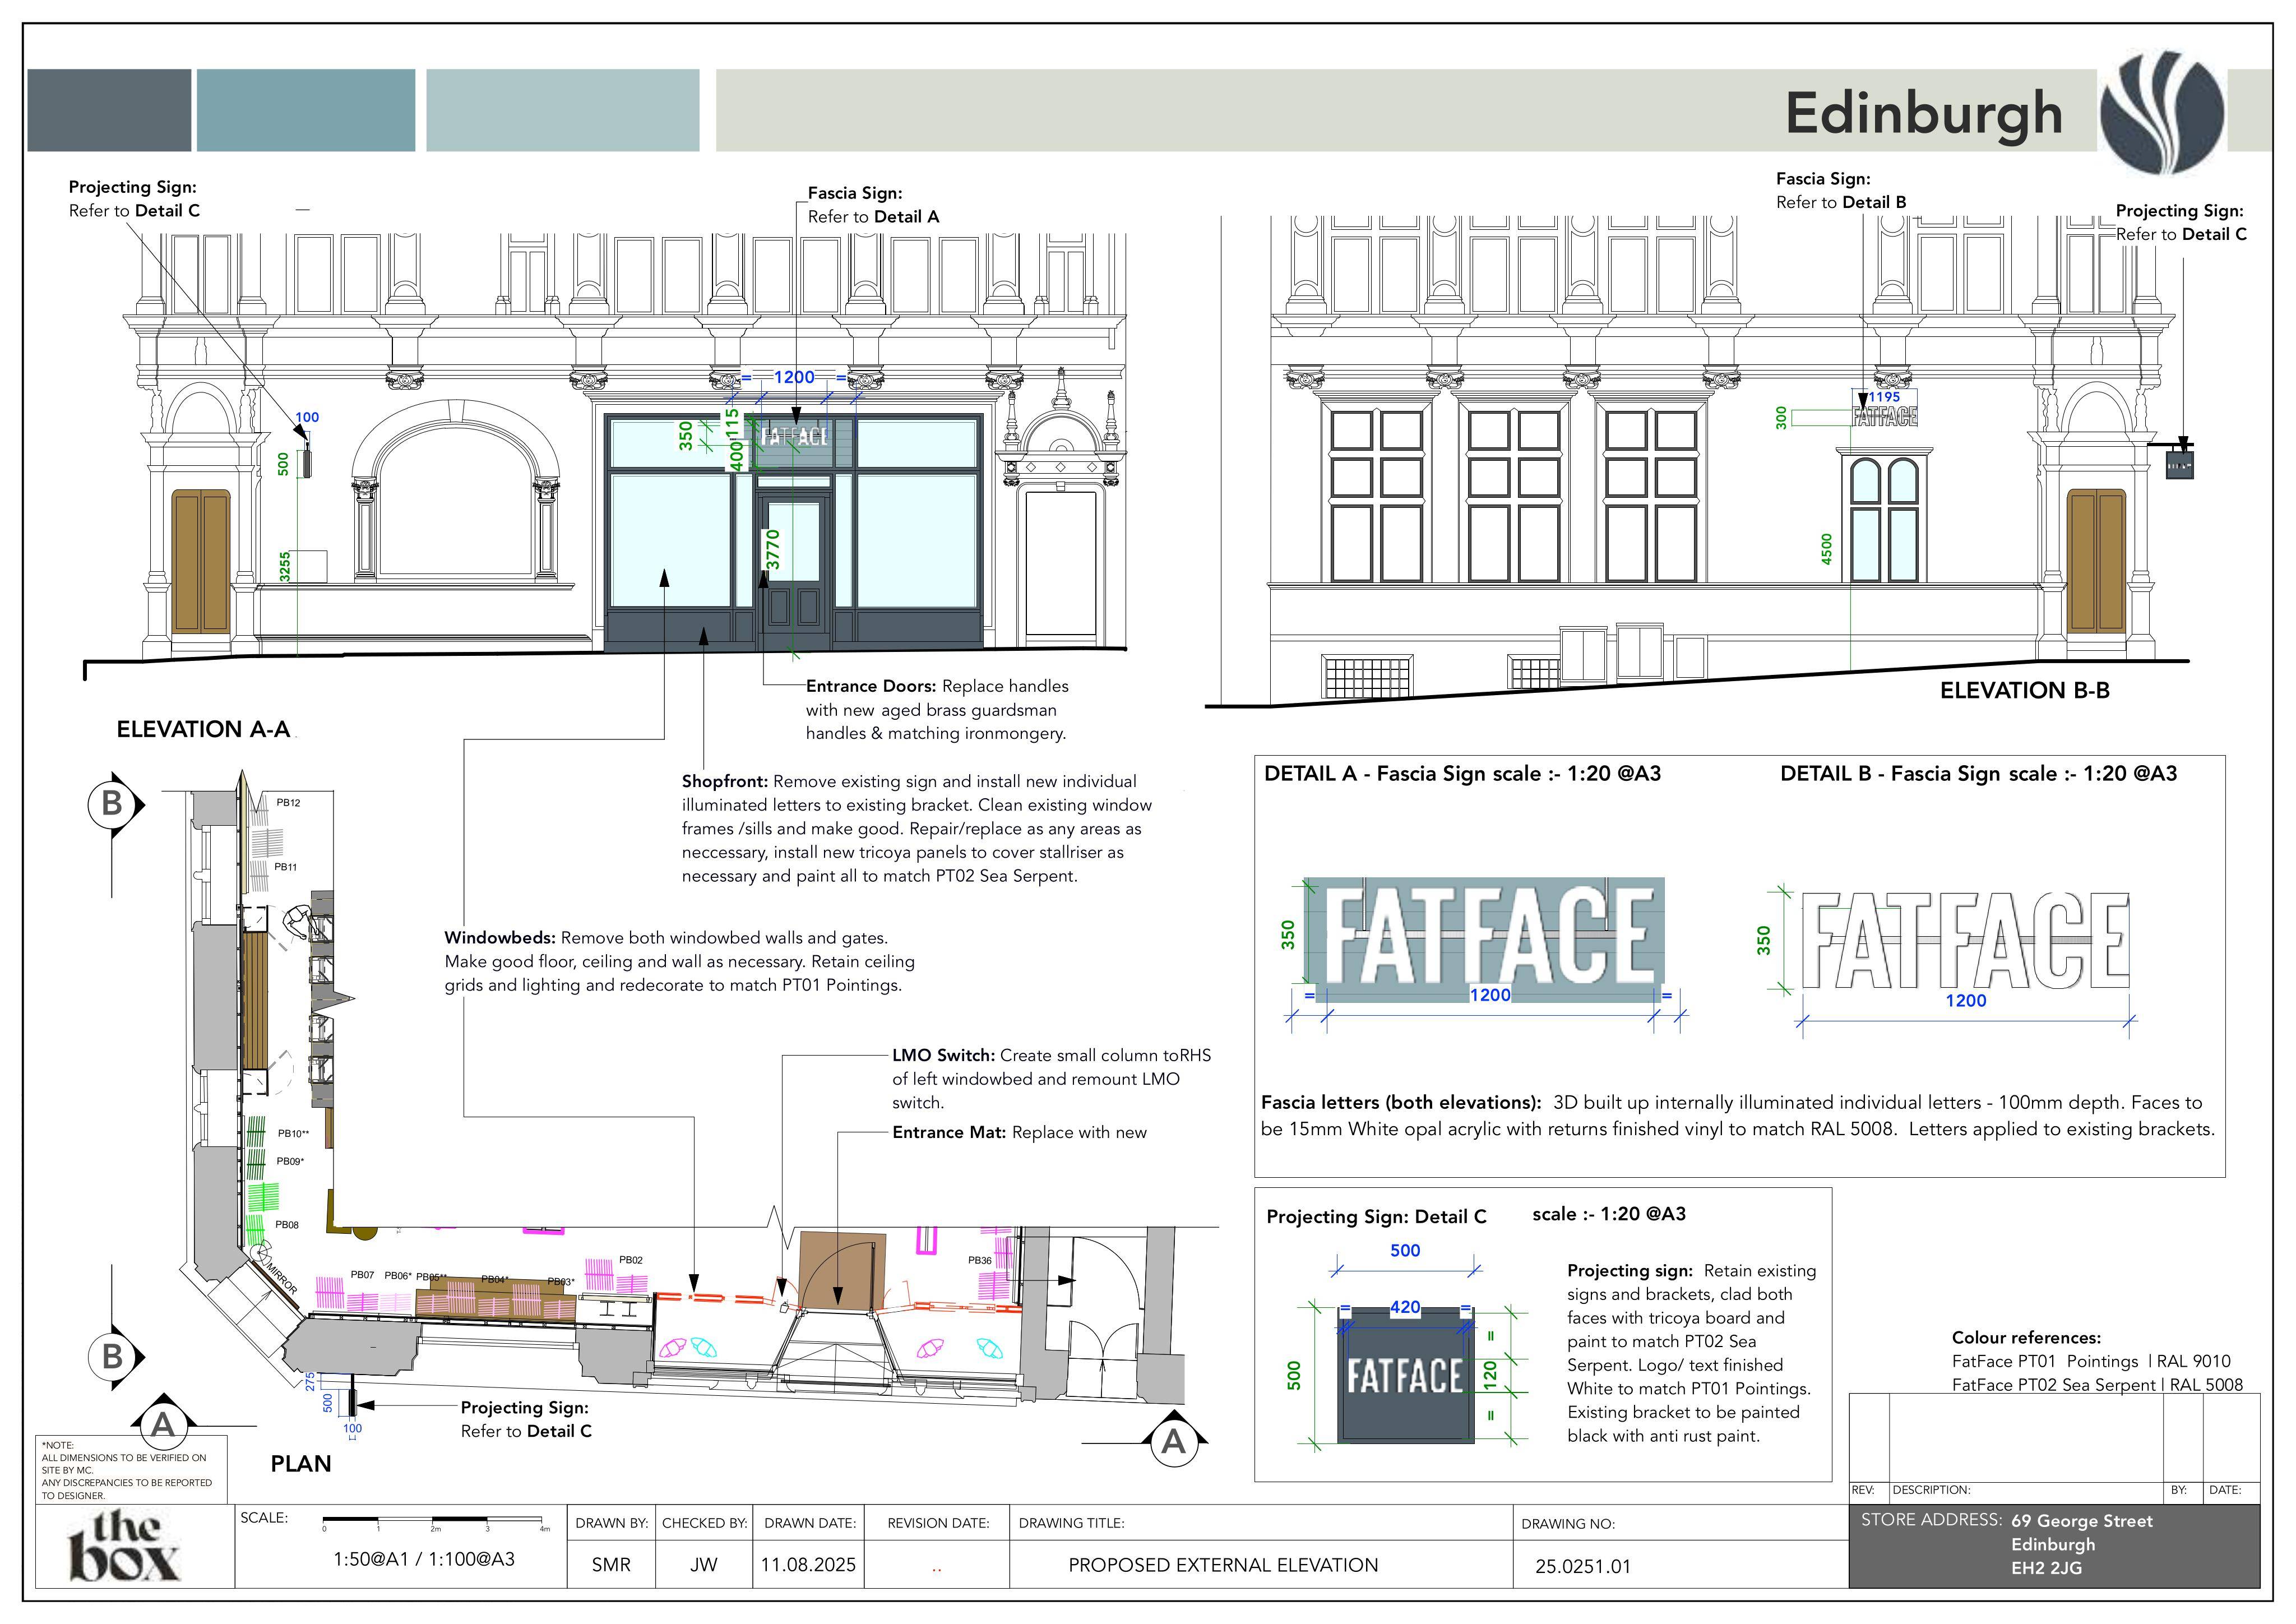
Task: Click the "Projecting Sign: Detail C" heading
Action: click(1376, 1217)
